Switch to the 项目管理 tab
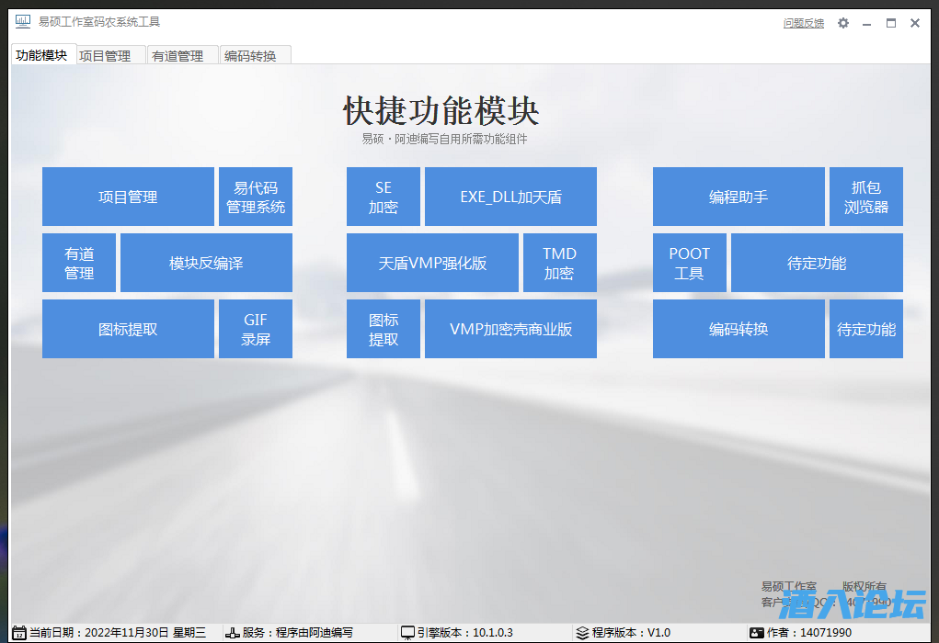This screenshot has width=939, height=643. pyautogui.click(x=106, y=56)
